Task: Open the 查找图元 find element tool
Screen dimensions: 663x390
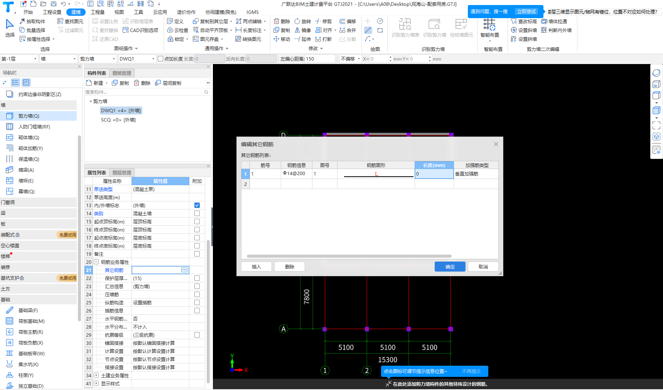Action: tap(70, 21)
